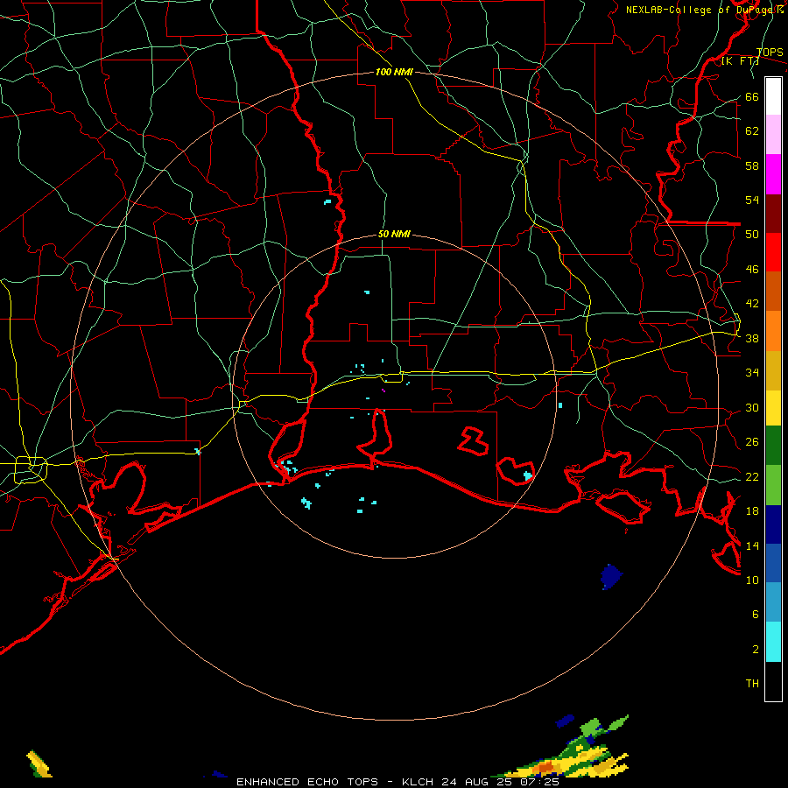Click the legend value "34"
Screen dimensions: 788x788
pos(752,373)
